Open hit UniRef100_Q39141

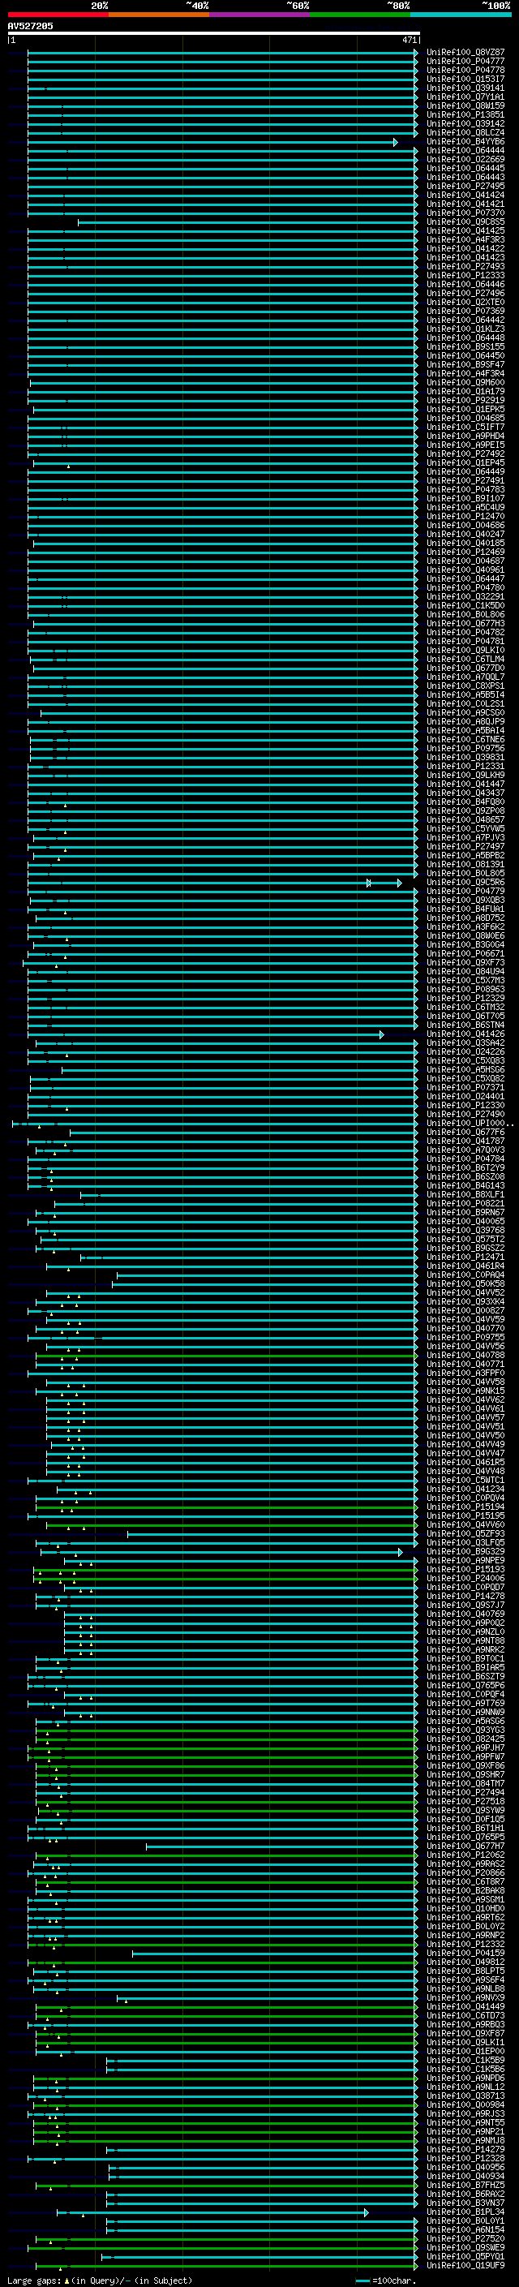coord(465,88)
